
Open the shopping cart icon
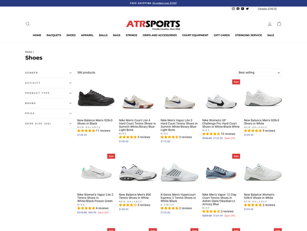pyautogui.click(x=279, y=24)
